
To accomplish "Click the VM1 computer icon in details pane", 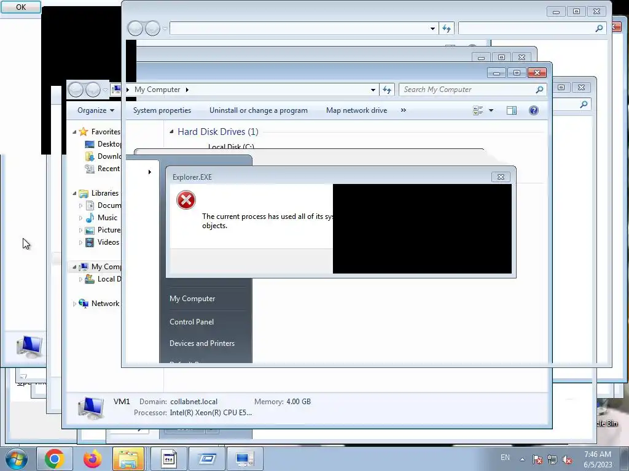I will (x=90, y=408).
